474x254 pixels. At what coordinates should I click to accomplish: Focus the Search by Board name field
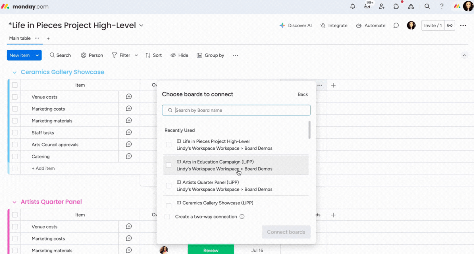coord(236,110)
